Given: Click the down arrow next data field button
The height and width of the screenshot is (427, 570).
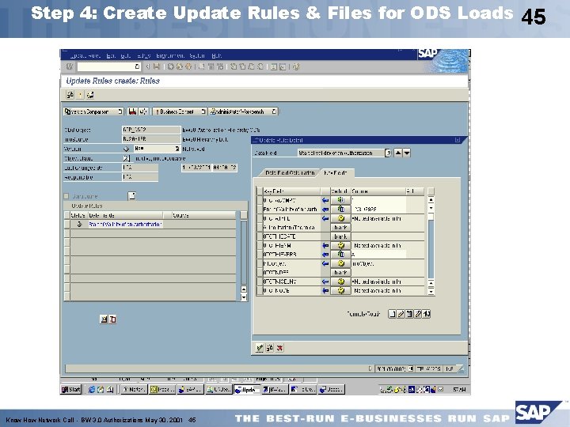Looking at the screenshot, I should [x=407, y=153].
